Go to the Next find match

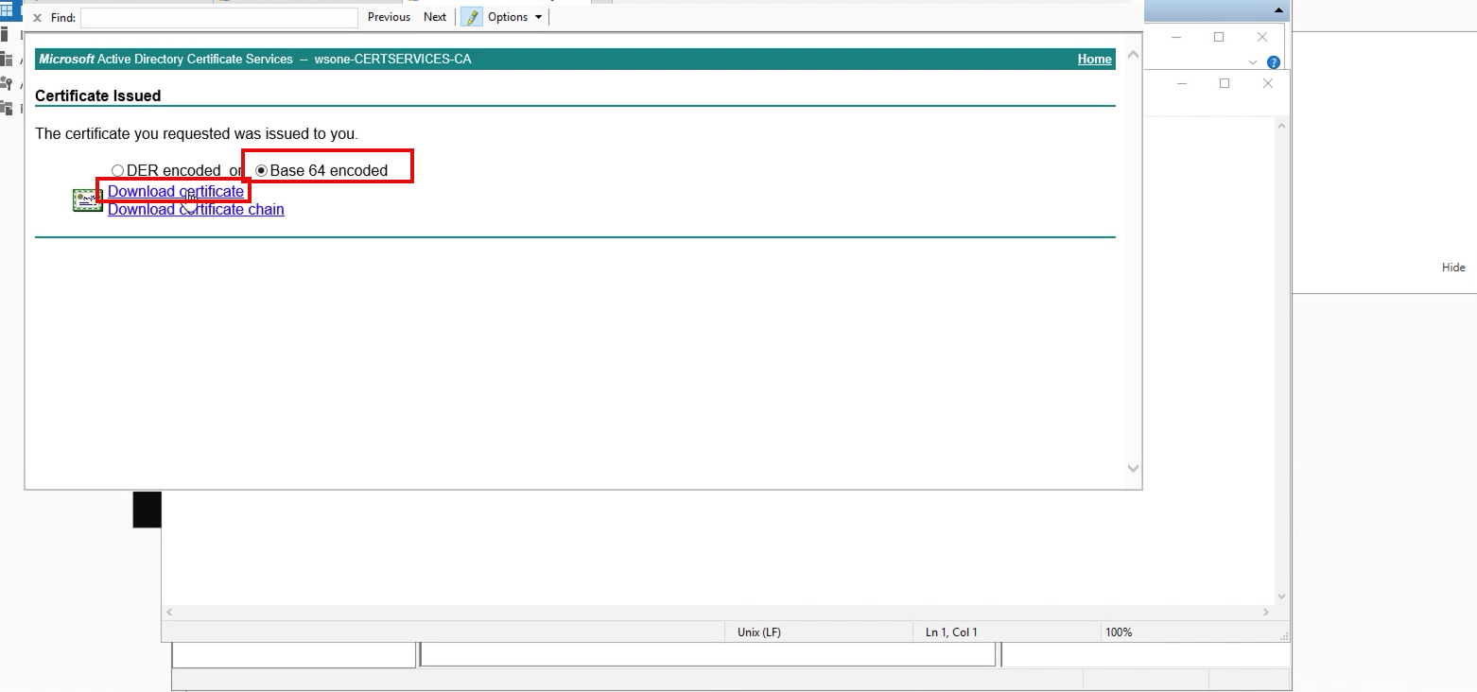(x=435, y=17)
